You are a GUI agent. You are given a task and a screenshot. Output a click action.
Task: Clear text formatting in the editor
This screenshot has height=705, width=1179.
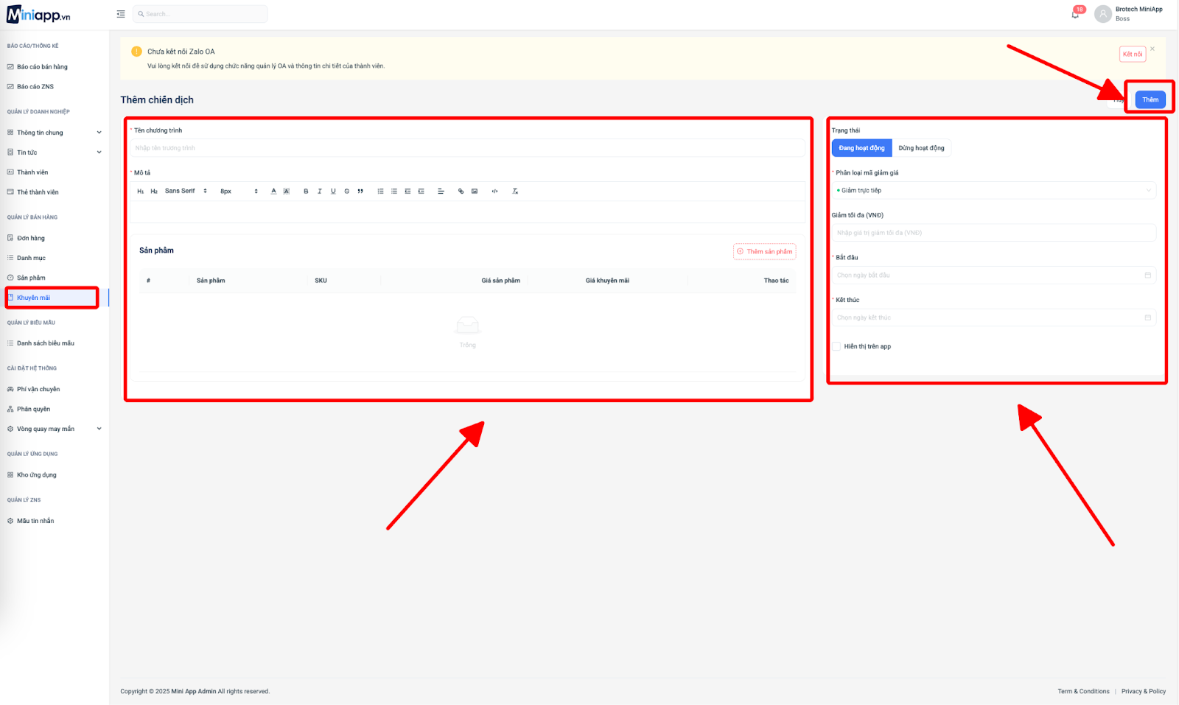click(515, 192)
